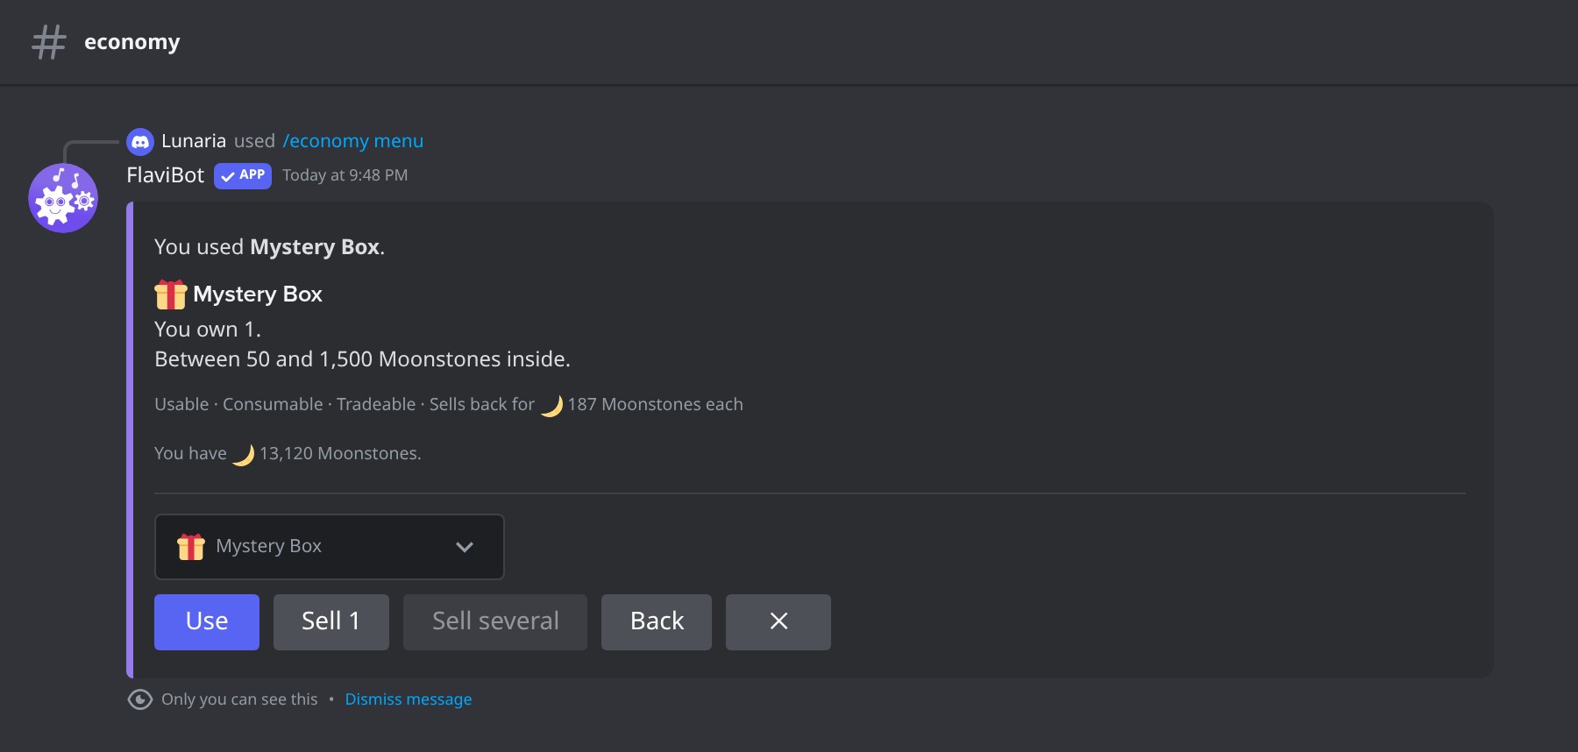Click the 'Today at 9:48 PM' timestamp
This screenshot has width=1578, height=752.
pos(345,175)
